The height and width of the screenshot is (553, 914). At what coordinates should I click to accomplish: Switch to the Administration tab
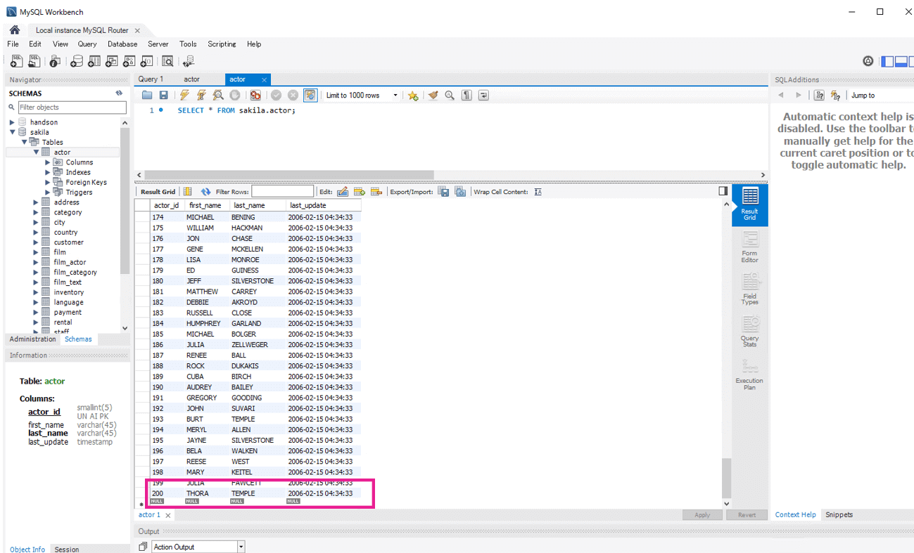pyautogui.click(x=32, y=339)
